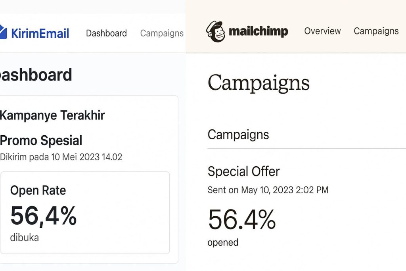This screenshot has width=406, height=271.
Task: Click the mailchimp wordmark text
Action: pyautogui.click(x=258, y=31)
